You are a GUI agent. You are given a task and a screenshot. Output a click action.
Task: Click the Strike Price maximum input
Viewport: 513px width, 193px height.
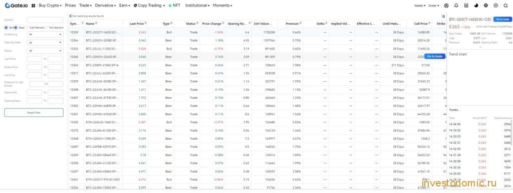pyautogui.click(x=56, y=67)
